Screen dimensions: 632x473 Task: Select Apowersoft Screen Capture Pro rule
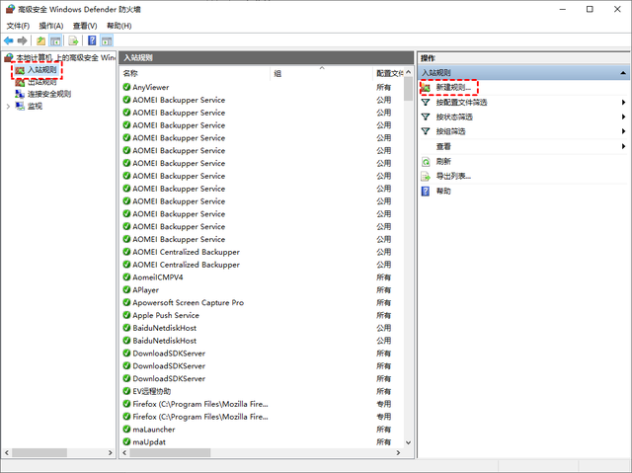coord(262,302)
